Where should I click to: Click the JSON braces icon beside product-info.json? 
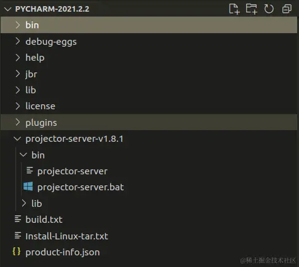coord(17,252)
